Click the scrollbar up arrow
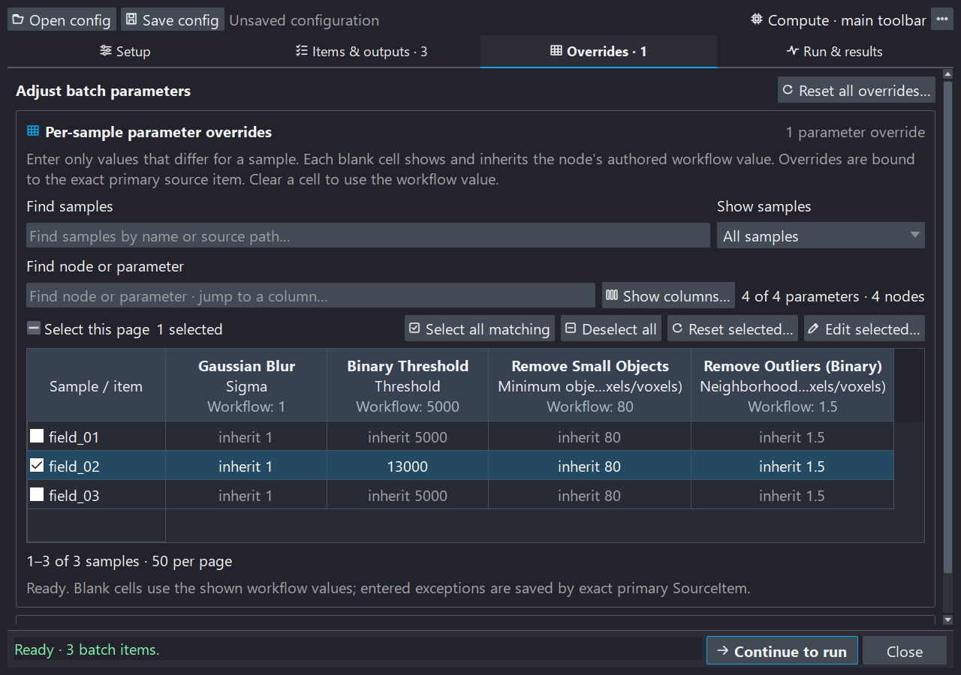Screen dimensions: 961x675 click(x=947, y=74)
